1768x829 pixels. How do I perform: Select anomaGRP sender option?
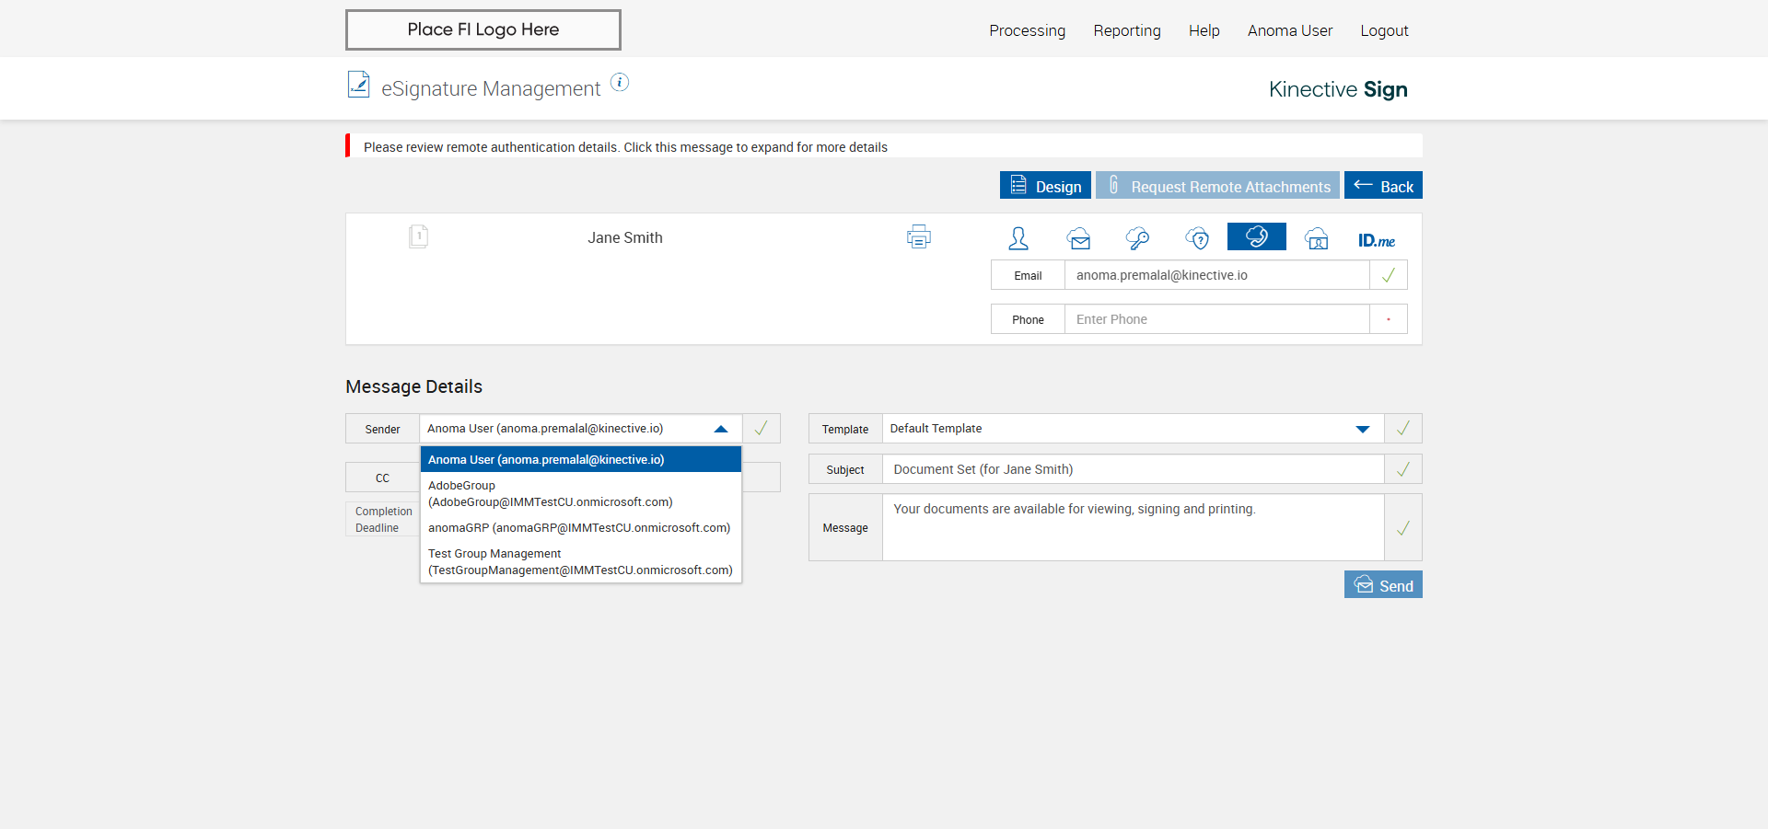tap(578, 528)
